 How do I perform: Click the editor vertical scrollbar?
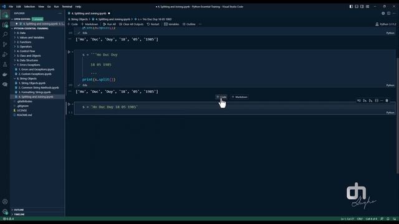click(x=397, y=116)
